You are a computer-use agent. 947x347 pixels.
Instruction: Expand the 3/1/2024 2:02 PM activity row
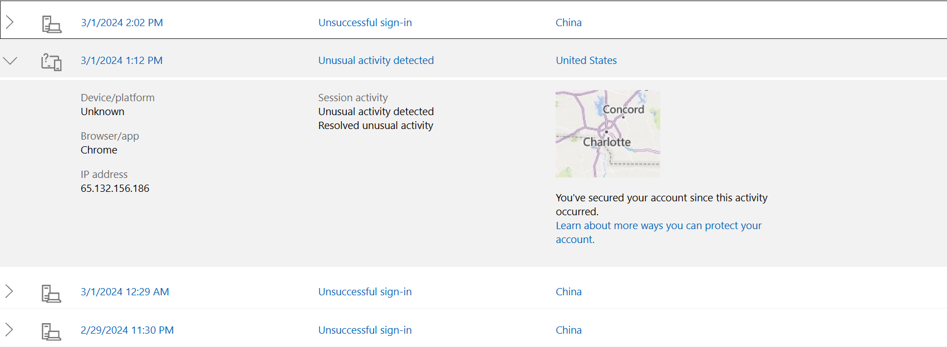tap(10, 22)
